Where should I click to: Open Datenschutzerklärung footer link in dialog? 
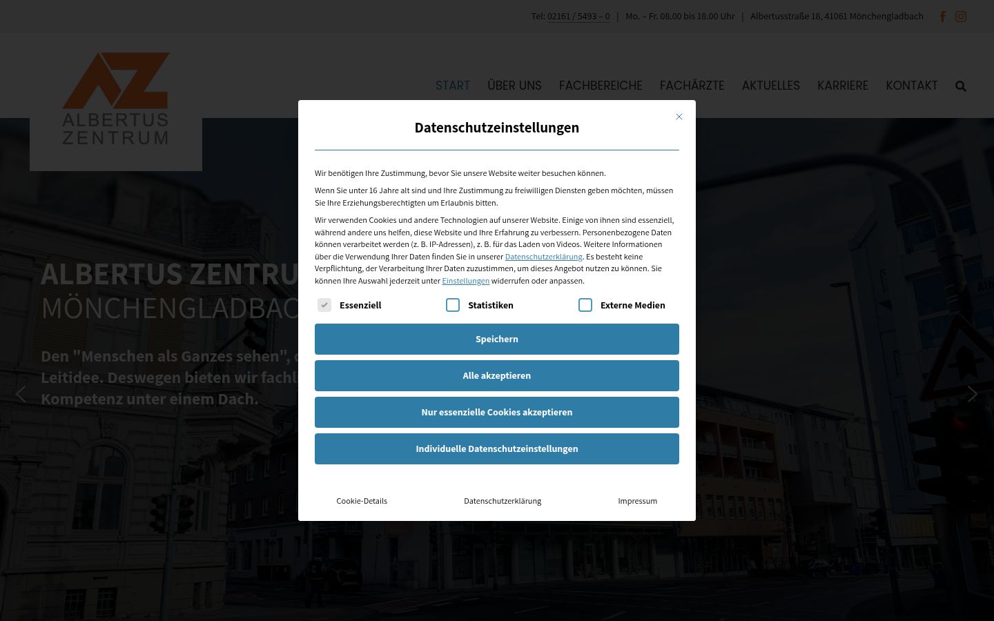503,501
